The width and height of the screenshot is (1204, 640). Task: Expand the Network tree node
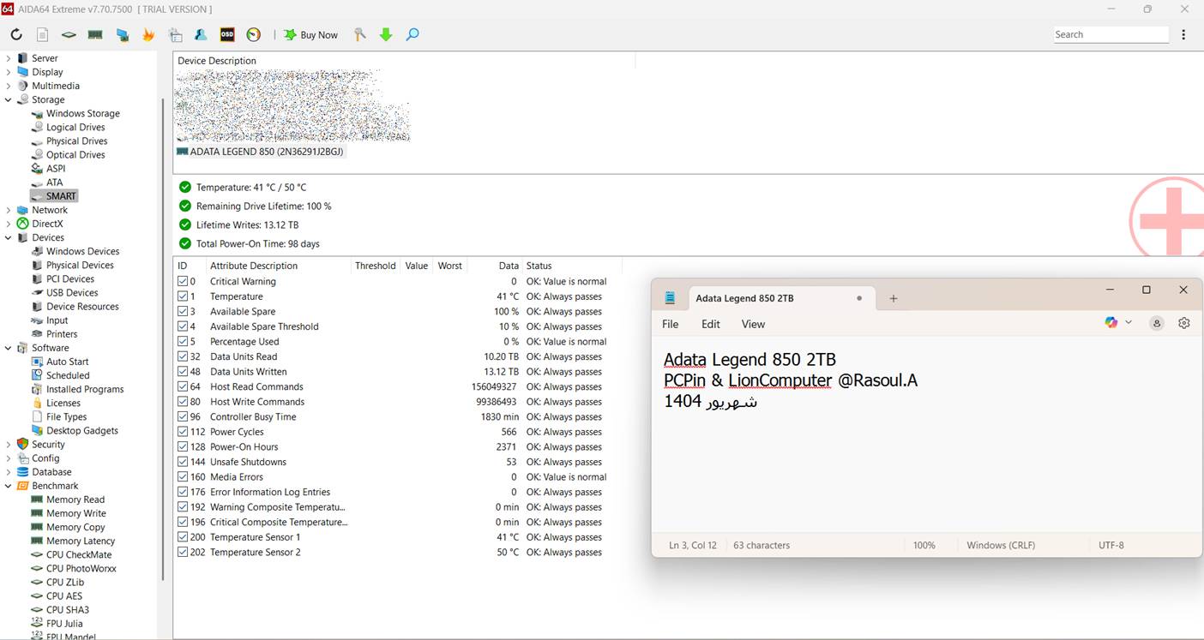9,210
